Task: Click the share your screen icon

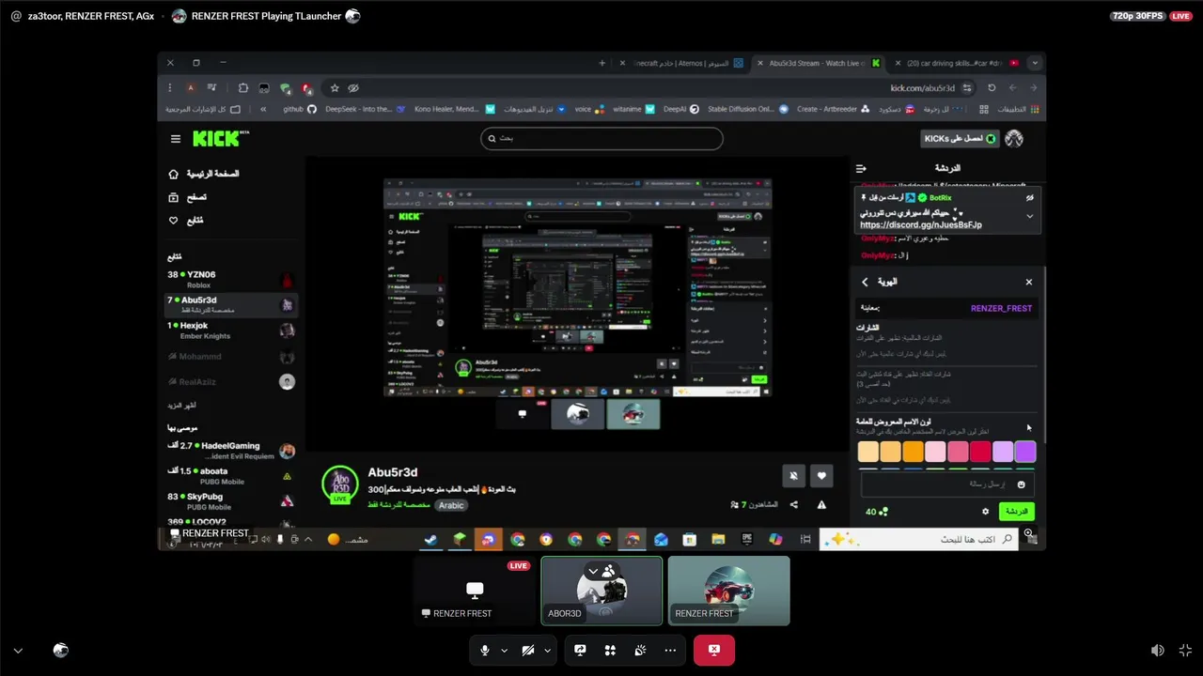Action: [581, 650]
